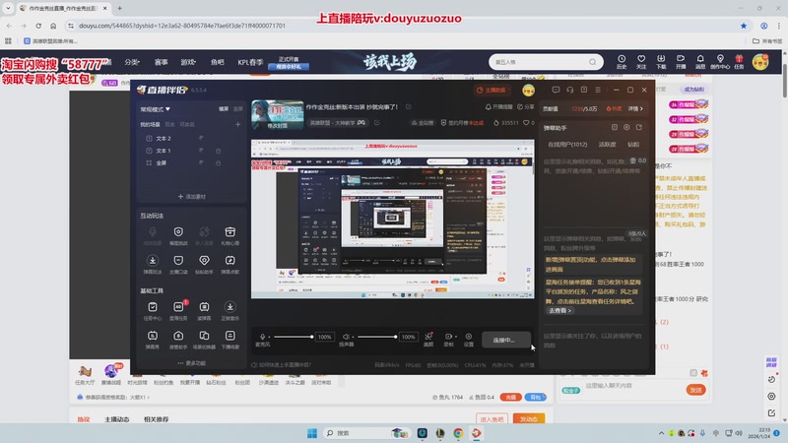Screen dimensions: 788x443
Task: Switch to 竖屏 portrait mode
Action: click(238, 109)
